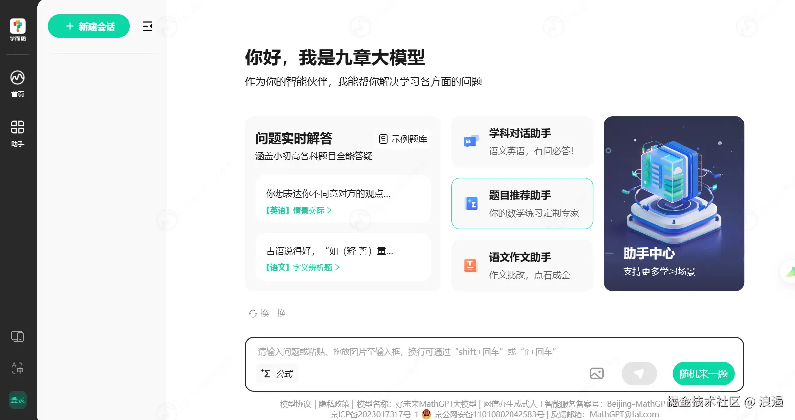Viewport: 795px width, 420px height.
Task: Click the 语文作文助手 orange T icon
Action: (x=470, y=265)
